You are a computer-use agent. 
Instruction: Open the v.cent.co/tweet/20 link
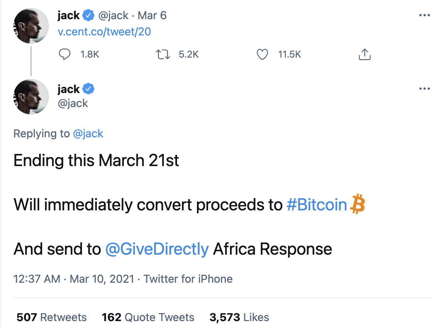coord(105,32)
